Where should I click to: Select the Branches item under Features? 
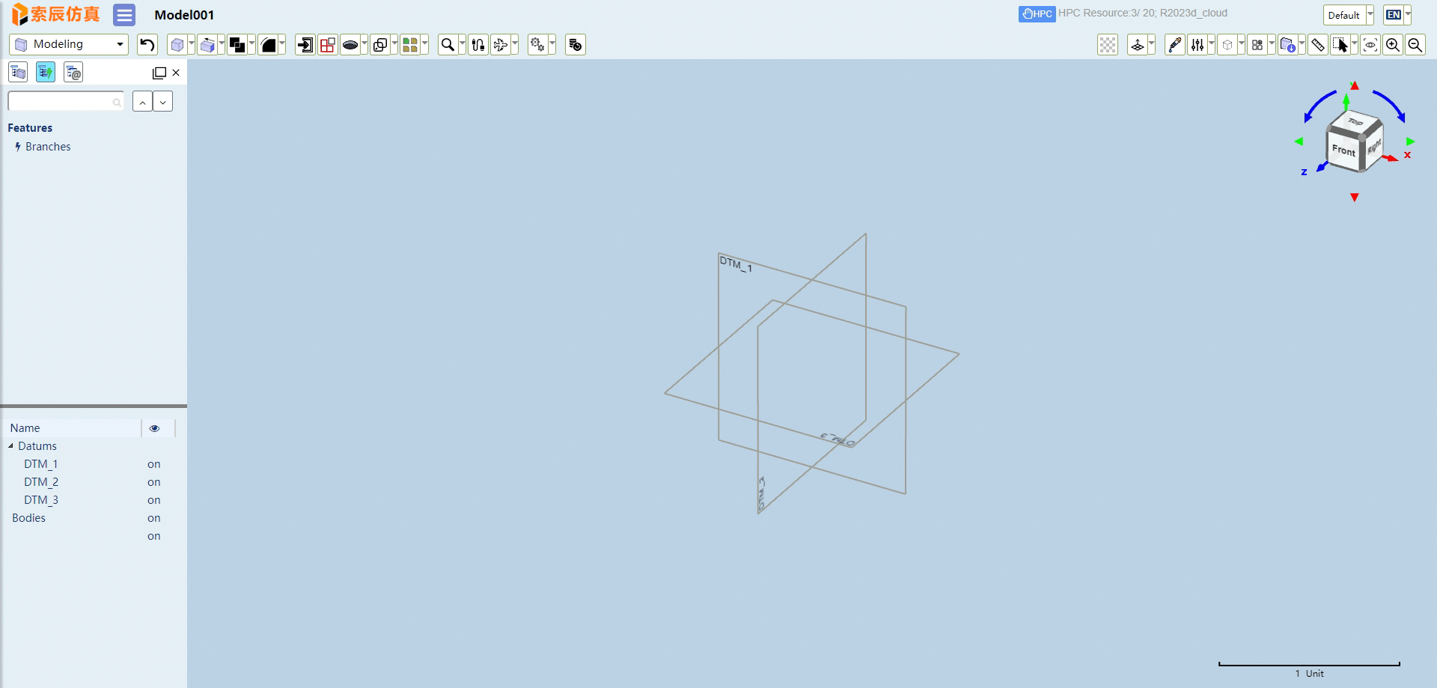[x=48, y=147]
